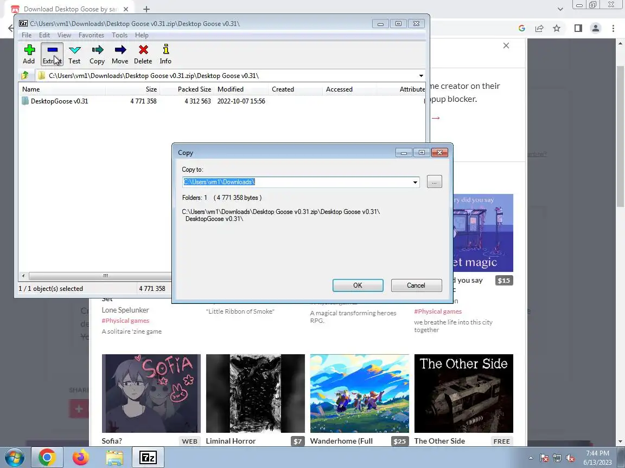
Task: Click the Copy toolbar icon in 7-Zip
Action: (x=97, y=54)
